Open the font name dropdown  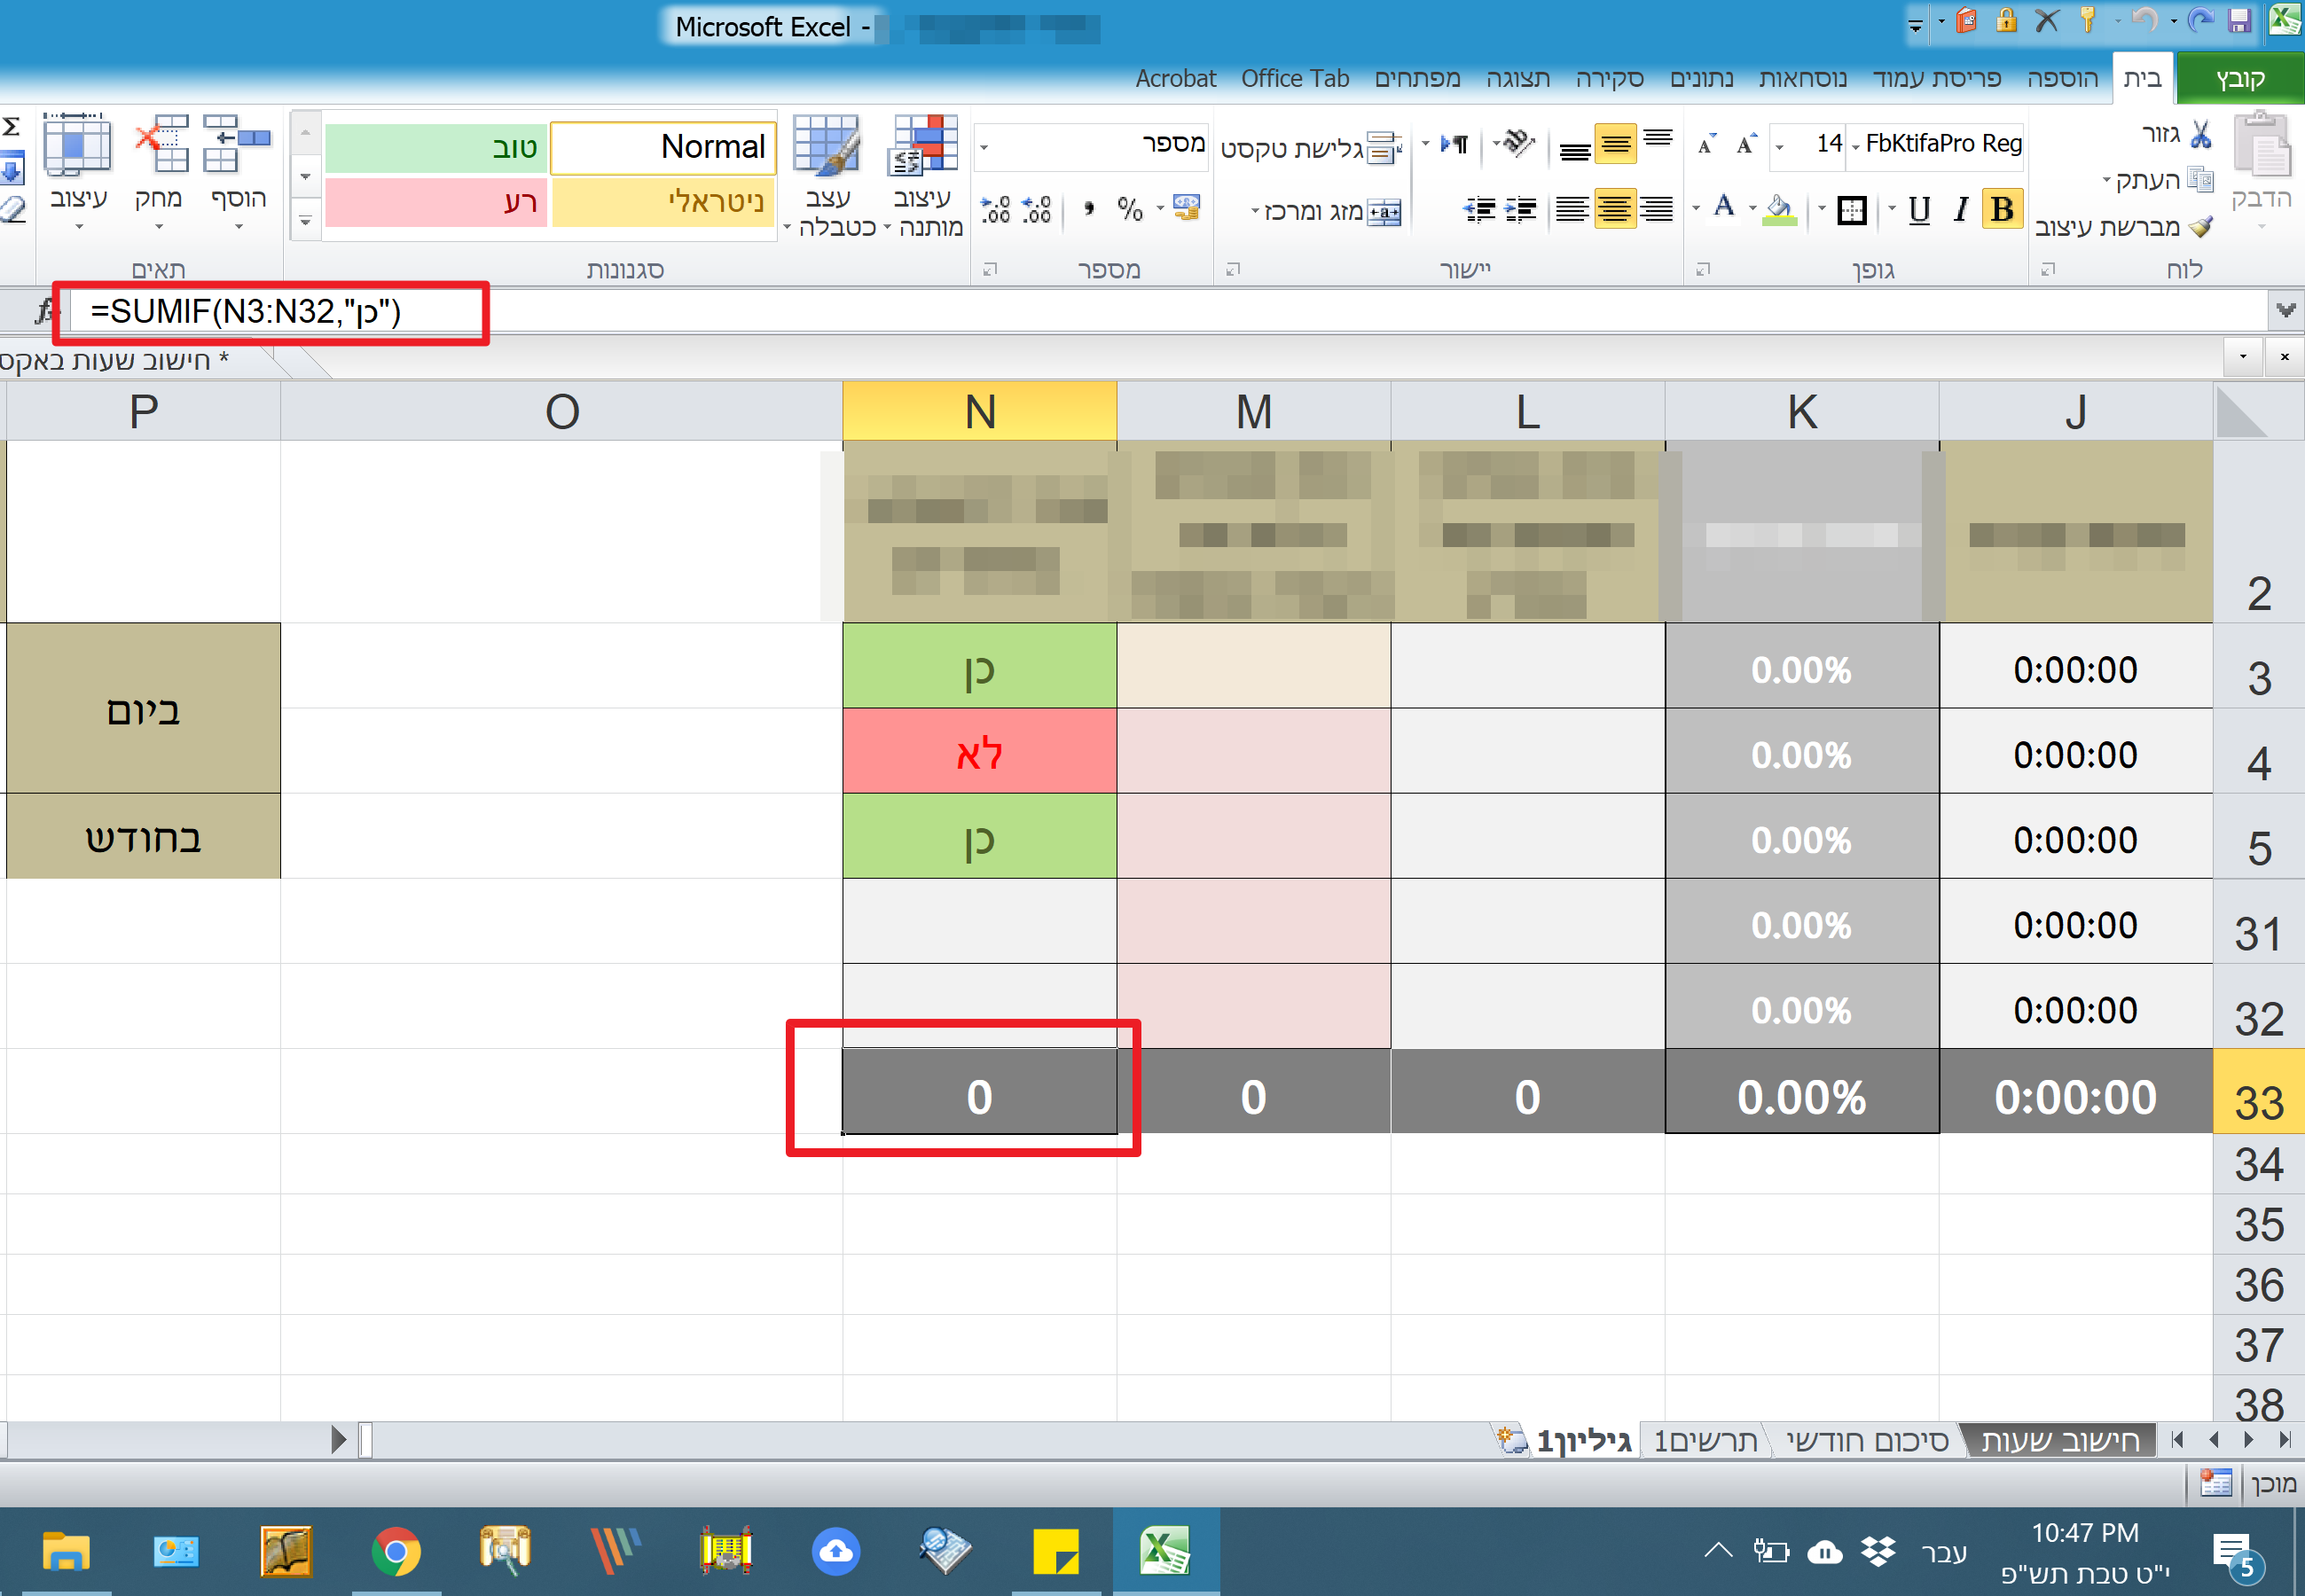[x=1857, y=146]
